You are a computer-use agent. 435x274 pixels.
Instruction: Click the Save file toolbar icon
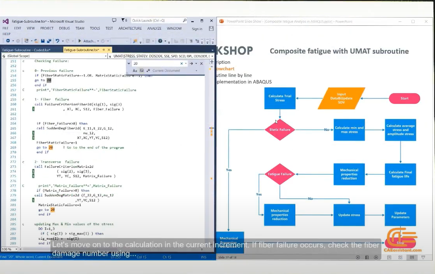coord(43,41)
